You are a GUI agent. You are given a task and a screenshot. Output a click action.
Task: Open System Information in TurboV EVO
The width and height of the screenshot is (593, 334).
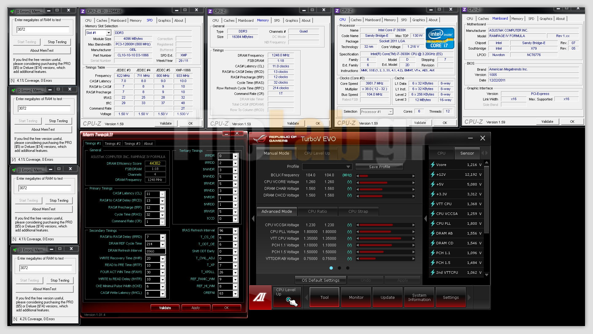point(419,297)
